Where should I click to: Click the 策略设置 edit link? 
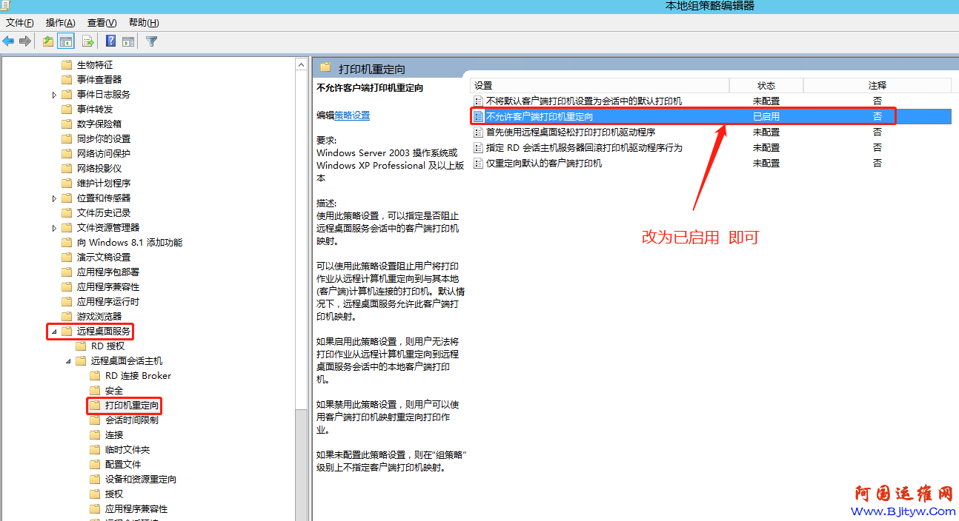click(x=352, y=115)
